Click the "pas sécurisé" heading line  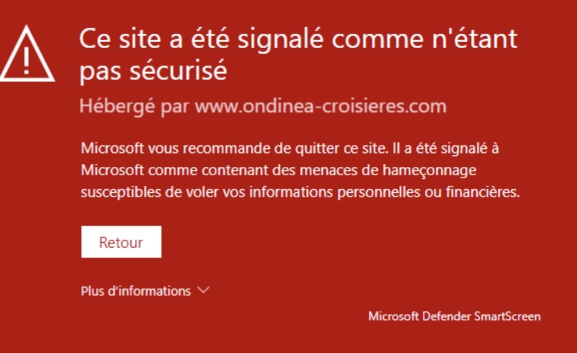click(x=153, y=71)
